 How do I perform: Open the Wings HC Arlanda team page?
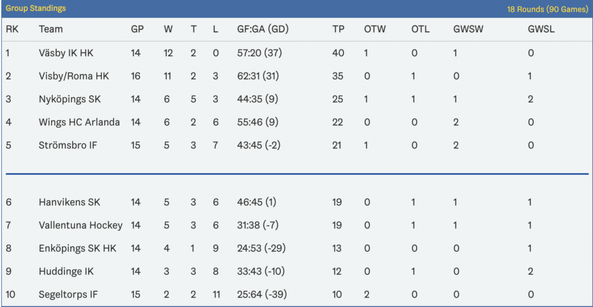point(79,122)
